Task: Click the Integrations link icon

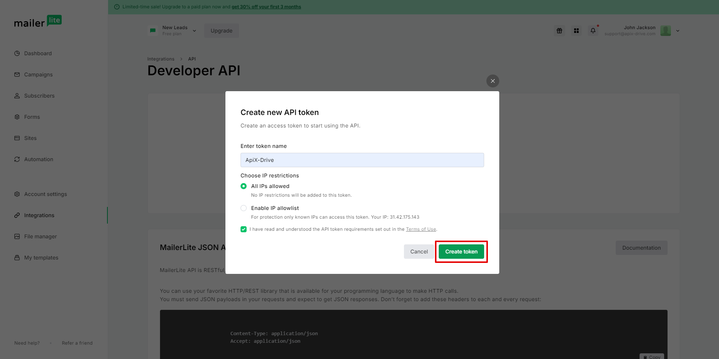Action: coord(17,215)
